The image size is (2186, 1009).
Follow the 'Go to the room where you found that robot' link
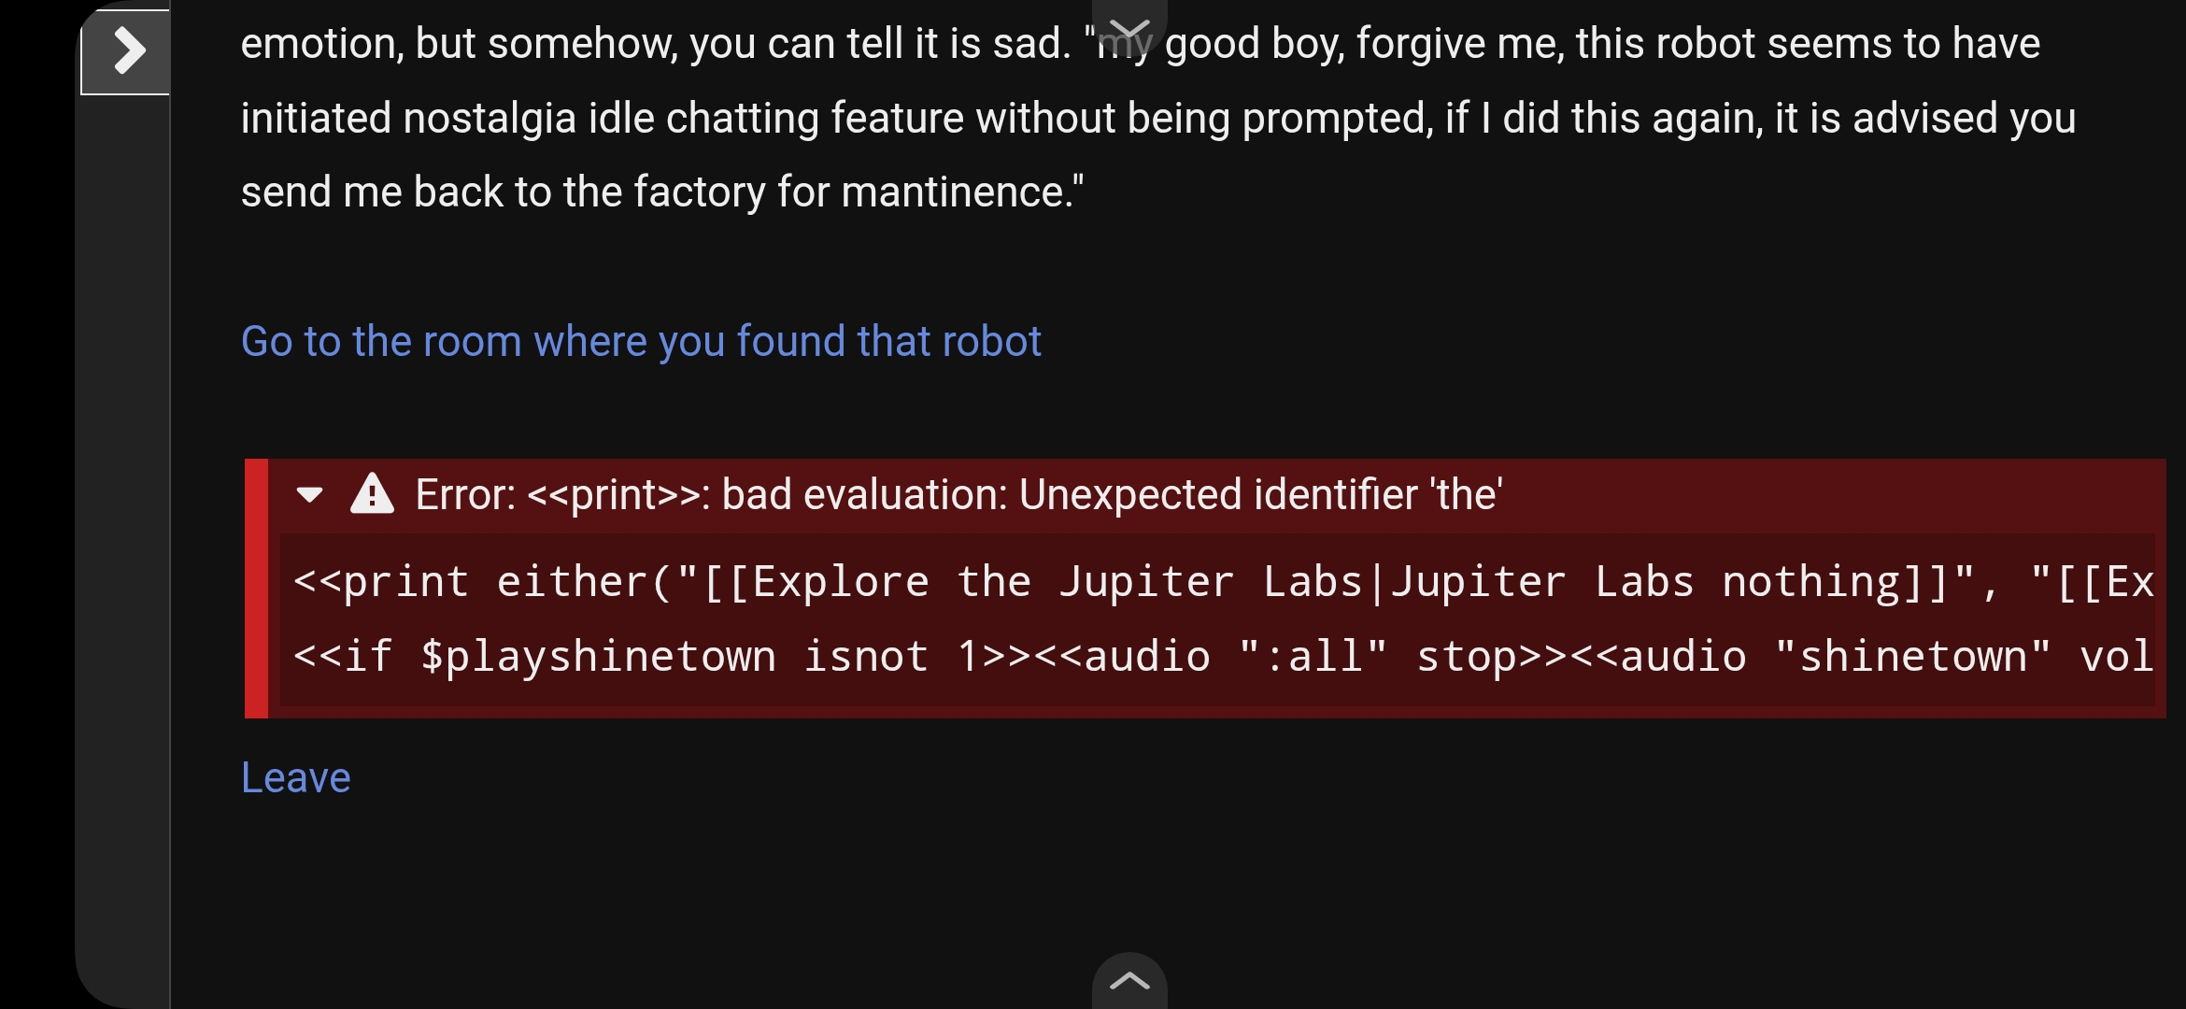tap(641, 341)
